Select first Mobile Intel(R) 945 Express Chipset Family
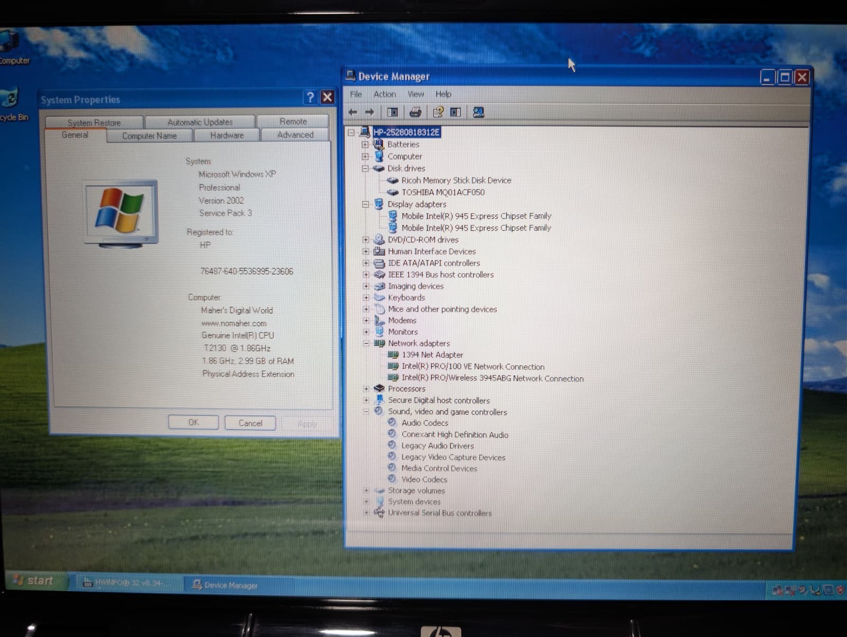The width and height of the screenshot is (847, 637). click(476, 216)
